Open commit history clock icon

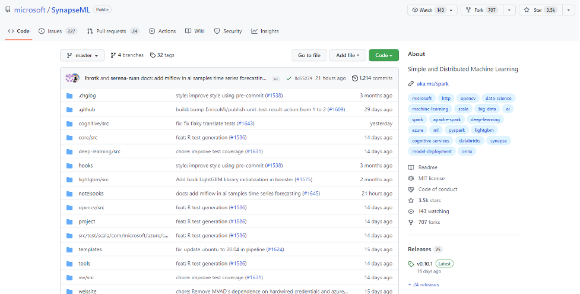[x=355, y=78]
